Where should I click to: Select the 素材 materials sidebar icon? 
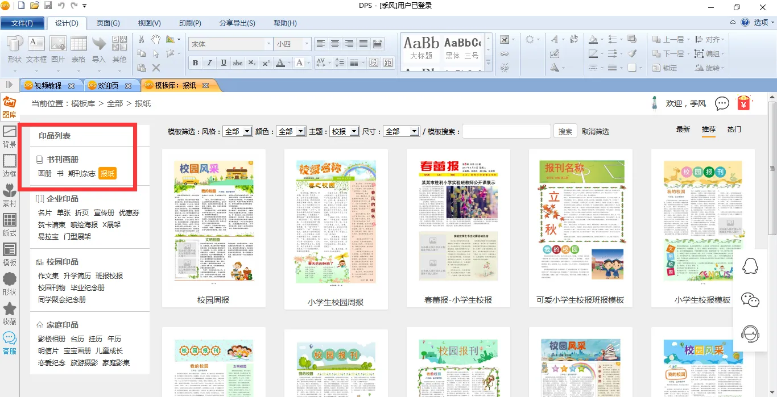[x=10, y=195]
